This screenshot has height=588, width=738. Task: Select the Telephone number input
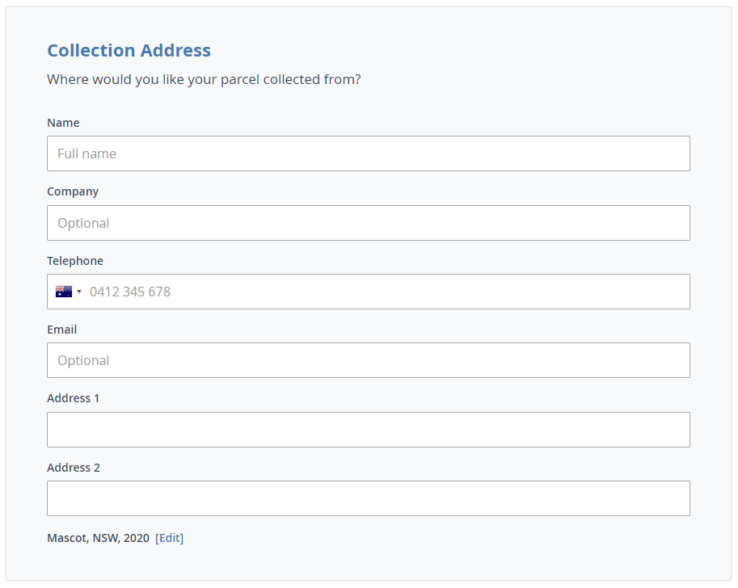tap(384, 292)
